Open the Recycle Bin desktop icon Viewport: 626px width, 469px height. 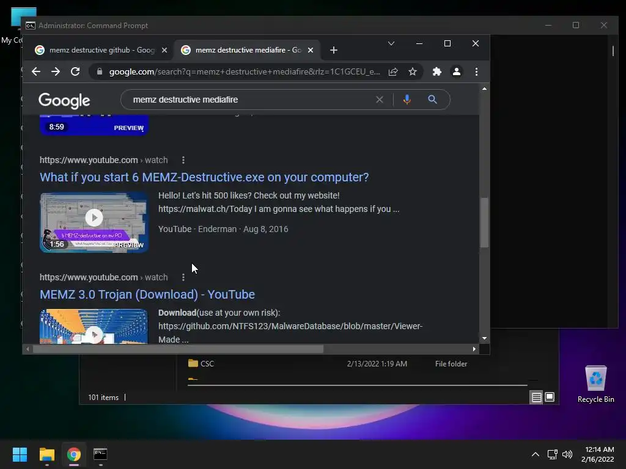pos(595,384)
